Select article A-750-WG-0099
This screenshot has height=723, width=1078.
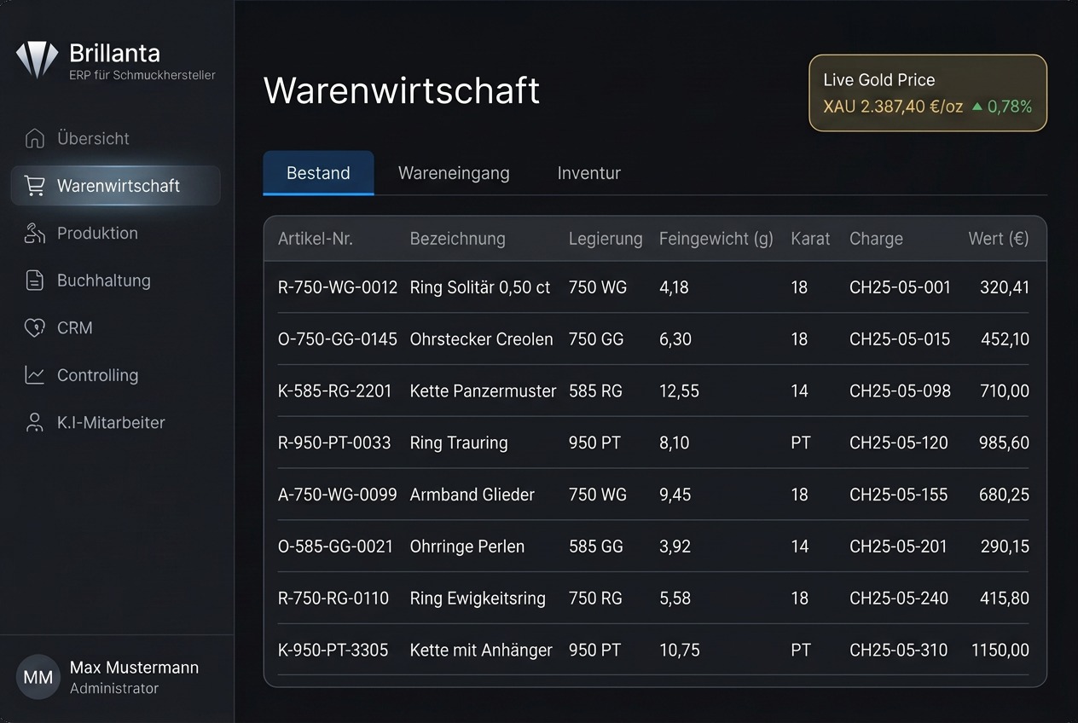(x=338, y=495)
